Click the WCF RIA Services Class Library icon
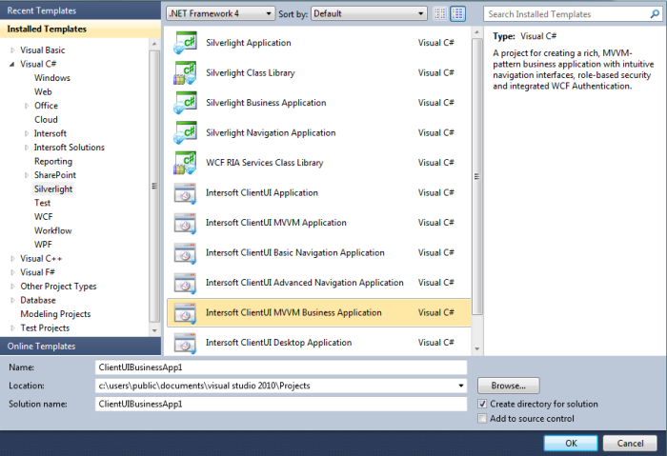This screenshot has width=667, height=456. (185, 163)
